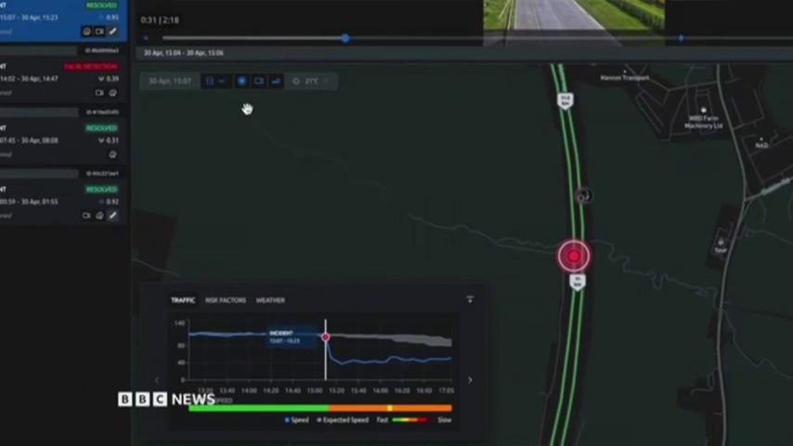This screenshot has height=446, width=793.
Task: Click the collapse icon on the traffic chart panel
Action: point(470,299)
